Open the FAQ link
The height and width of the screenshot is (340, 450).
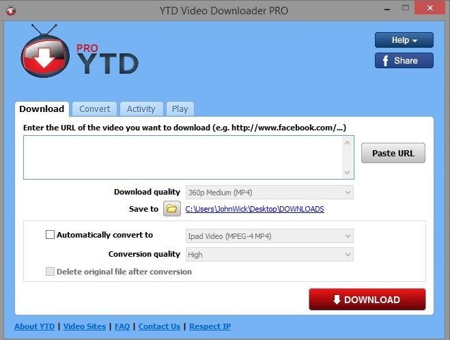[x=122, y=326]
